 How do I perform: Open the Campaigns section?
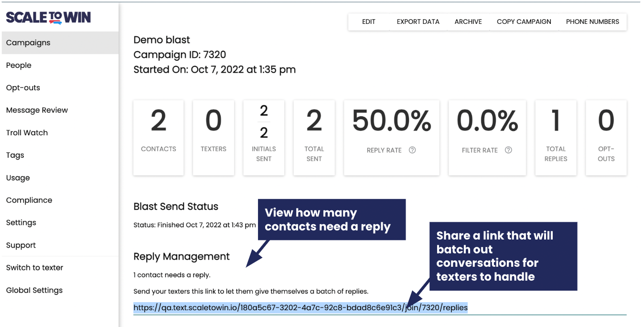click(x=59, y=43)
